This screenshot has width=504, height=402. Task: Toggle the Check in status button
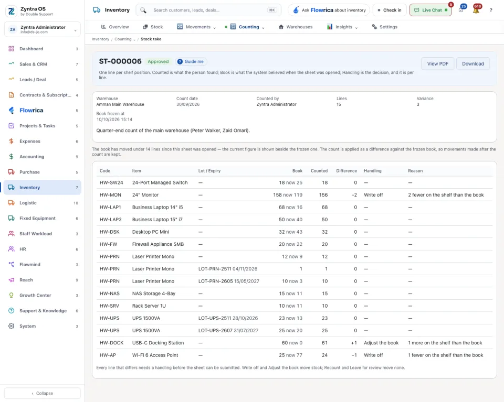(389, 10)
